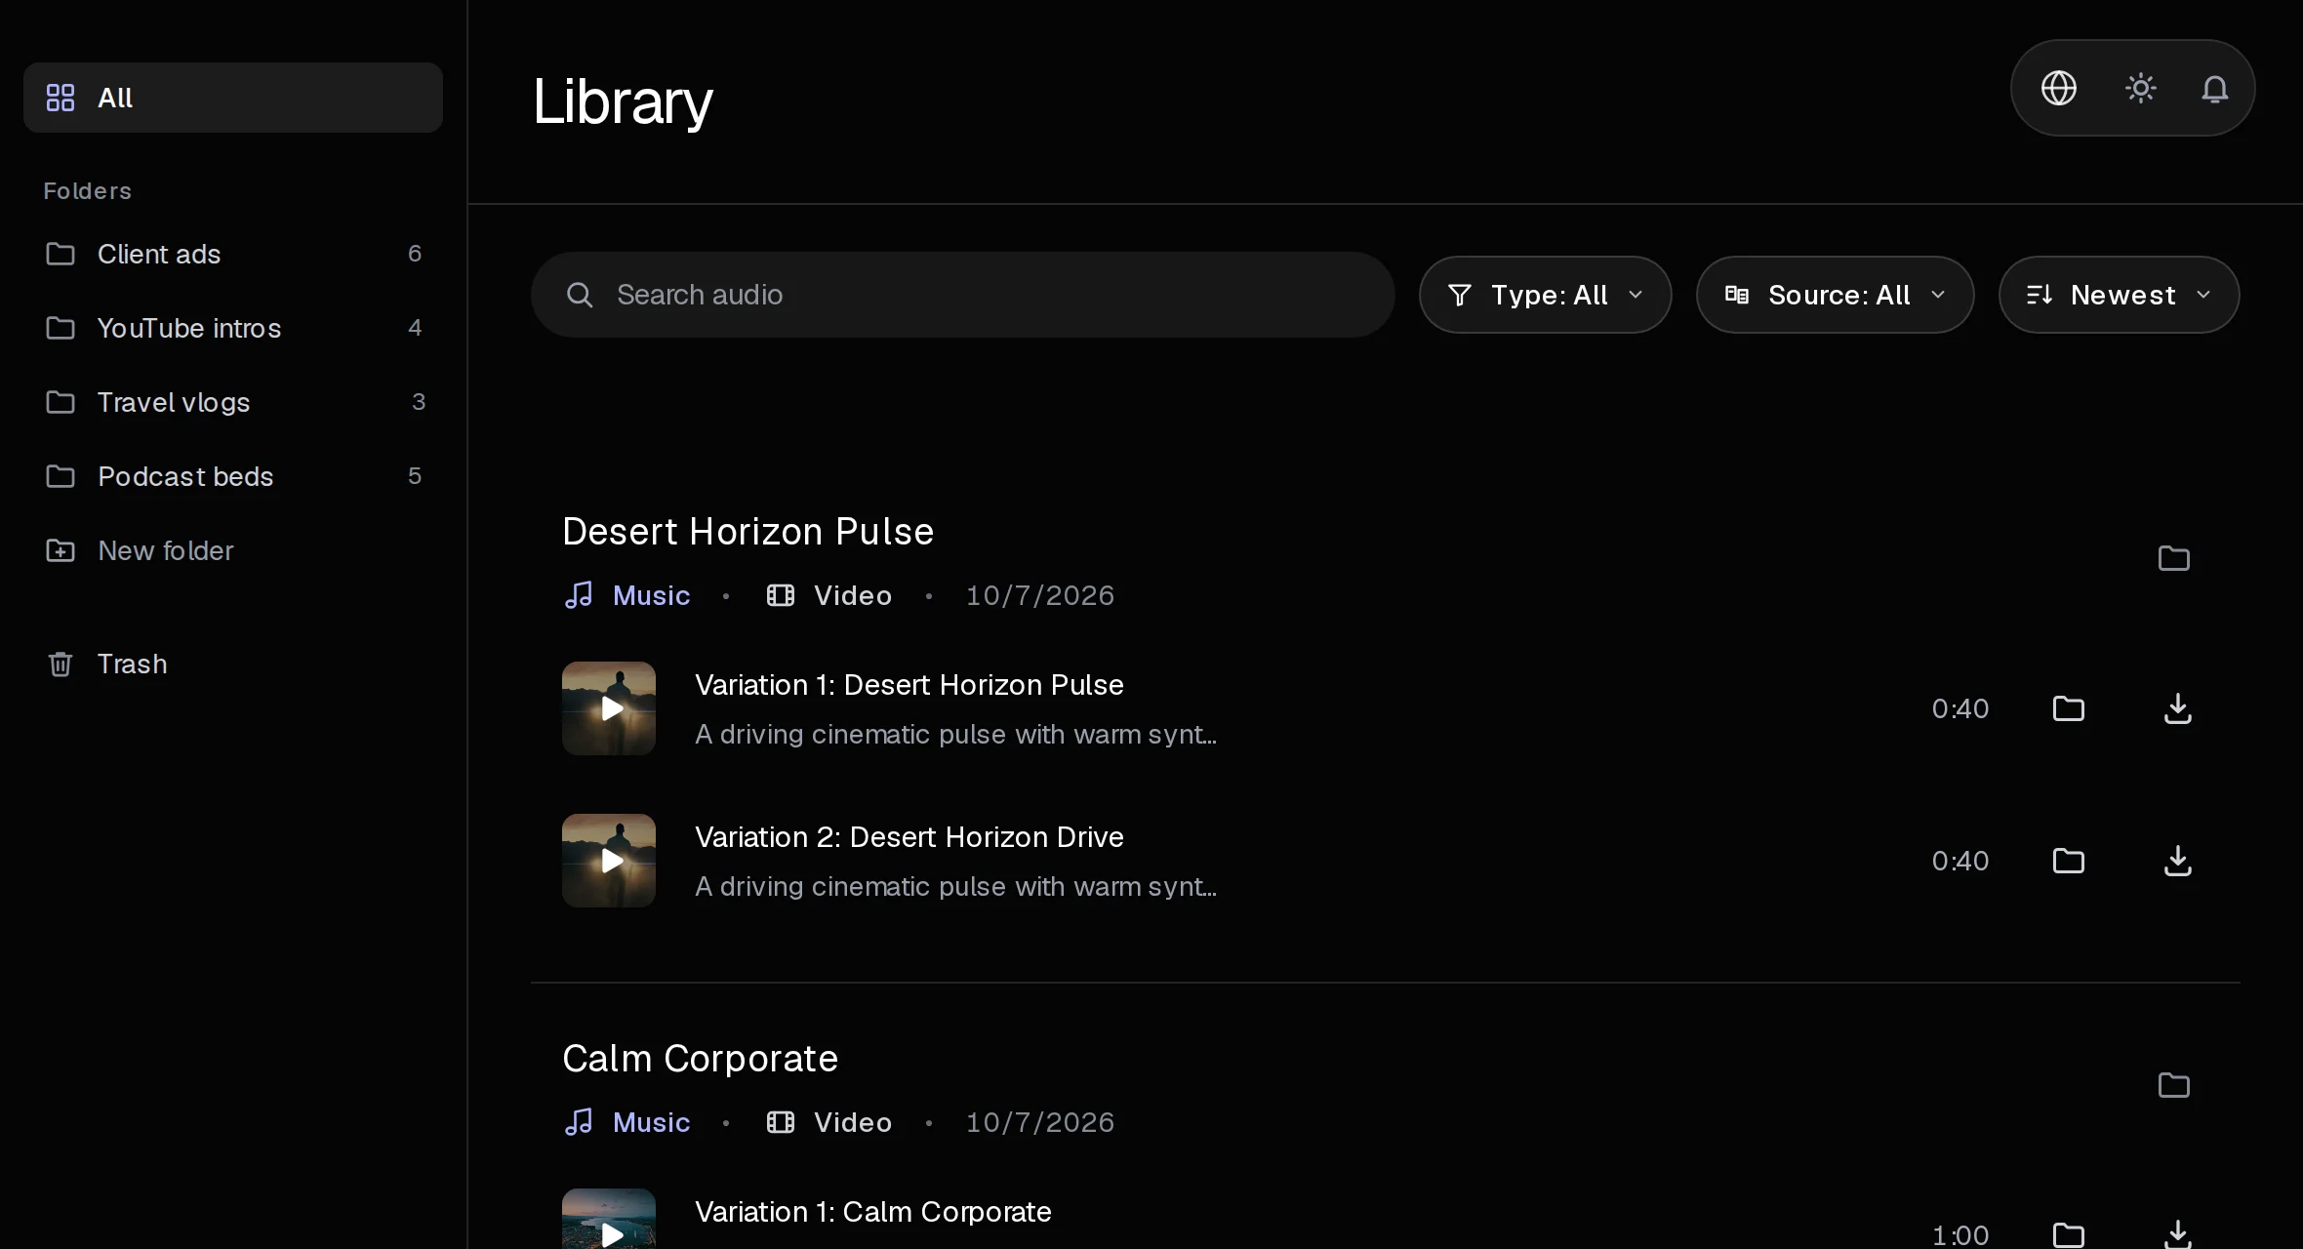Open the Podcast beds folder
The image size is (2303, 1249).
point(233,476)
